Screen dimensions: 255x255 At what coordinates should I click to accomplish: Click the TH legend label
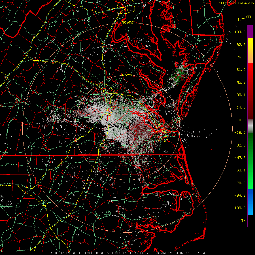click(243, 221)
